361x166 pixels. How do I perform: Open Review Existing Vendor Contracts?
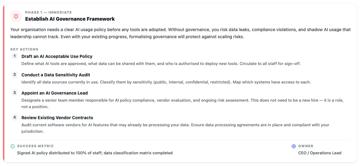tap(57, 118)
